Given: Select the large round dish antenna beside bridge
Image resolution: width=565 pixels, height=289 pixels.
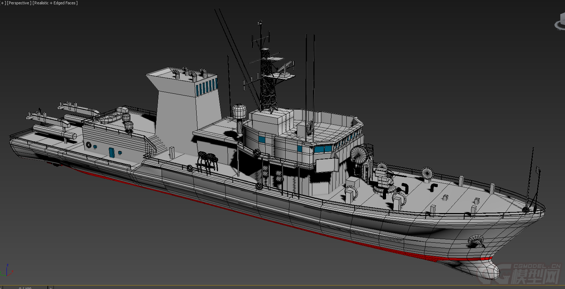Looking at the screenshot, I should click(x=359, y=154).
